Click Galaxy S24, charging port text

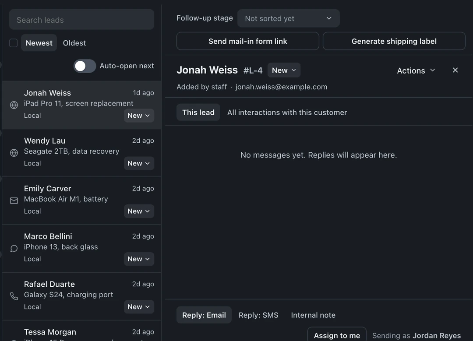pyautogui.click(x=68, y=295)
